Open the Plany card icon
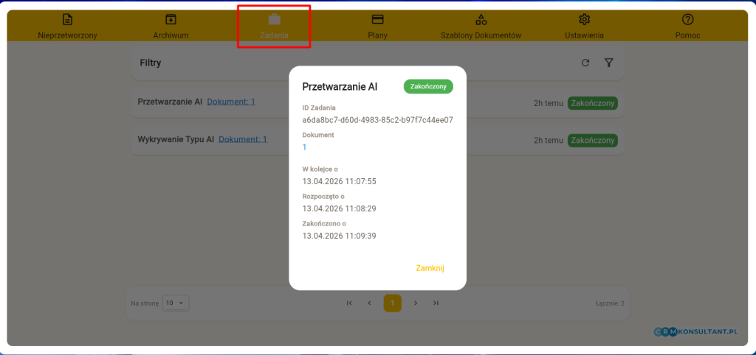Viewport: 756px width, 355px height. [377, 20]
